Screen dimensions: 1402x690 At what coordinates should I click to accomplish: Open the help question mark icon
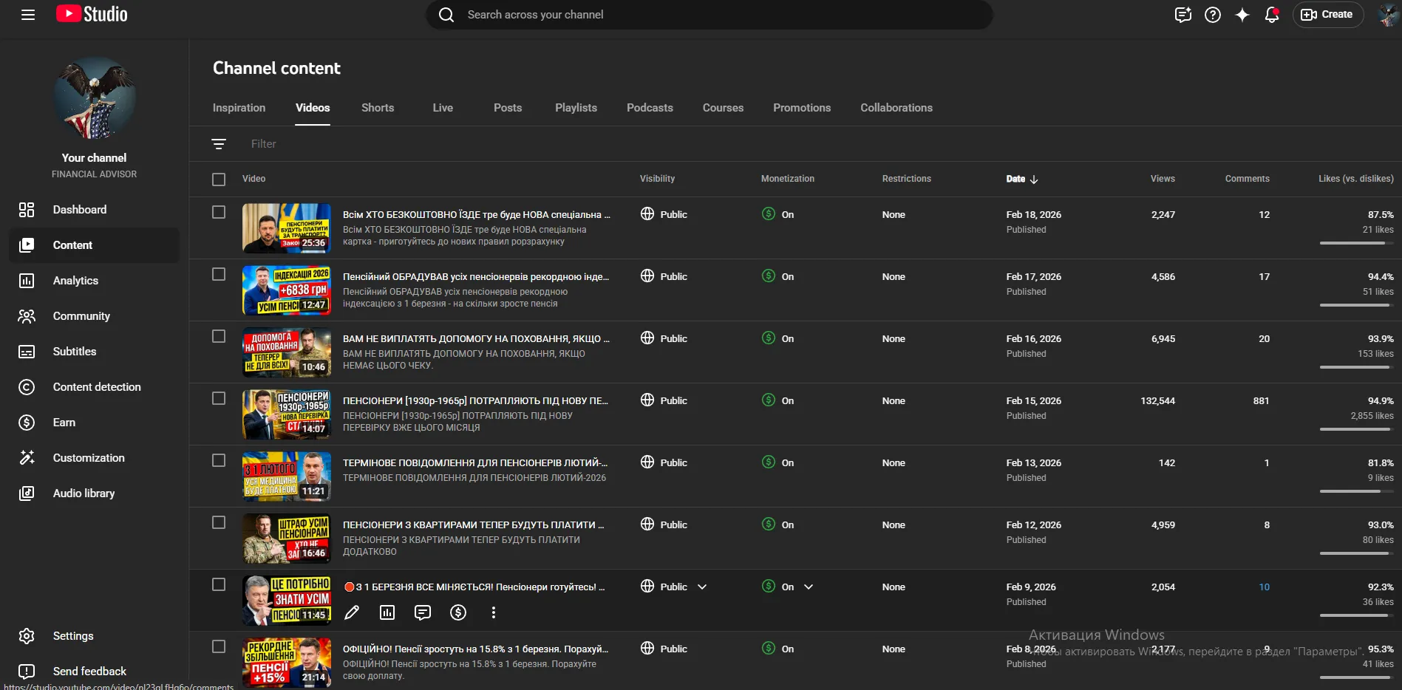tap(1213, 15)
